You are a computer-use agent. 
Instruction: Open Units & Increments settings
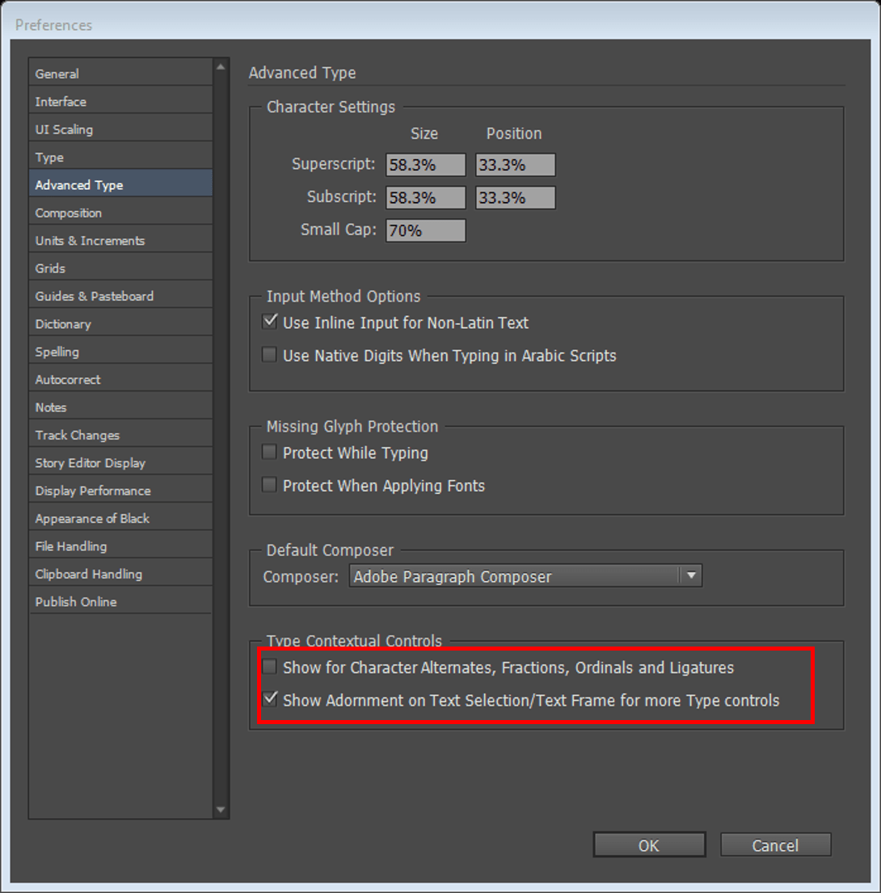[120, 240]
